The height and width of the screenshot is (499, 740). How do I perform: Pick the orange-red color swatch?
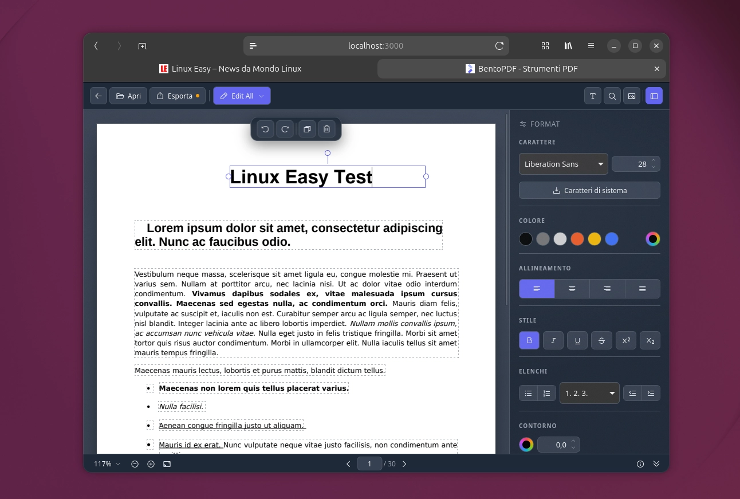click(x=577, y=239)
